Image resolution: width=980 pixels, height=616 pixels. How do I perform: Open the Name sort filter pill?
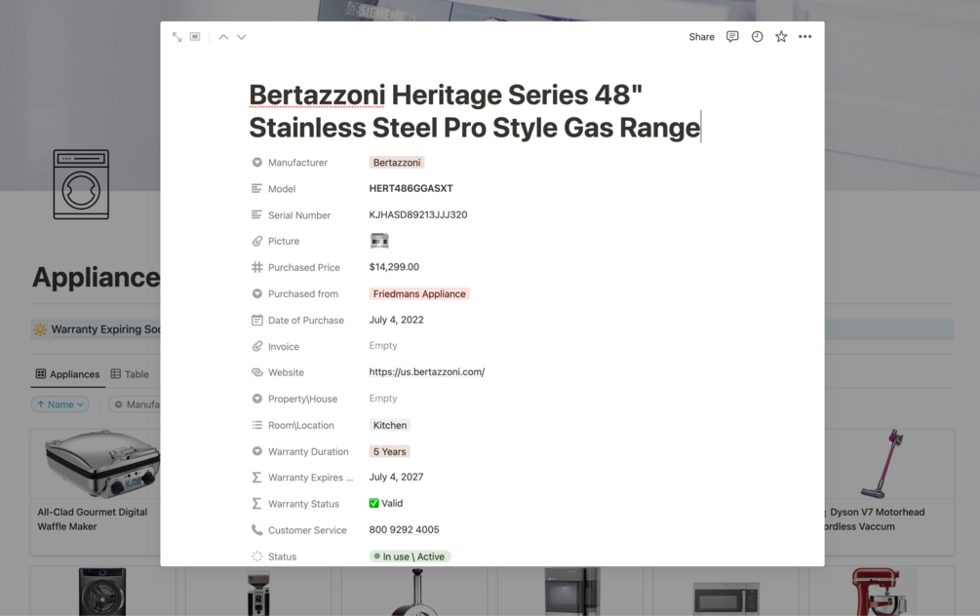[60, 404]
